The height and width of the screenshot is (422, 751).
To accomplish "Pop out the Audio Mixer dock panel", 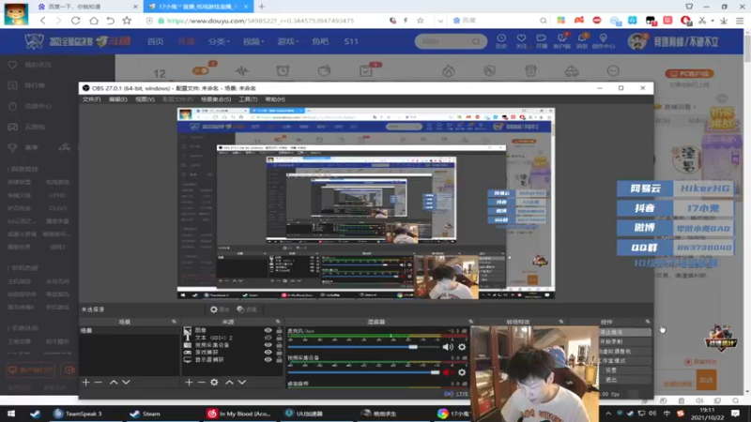I will [471, 322].
